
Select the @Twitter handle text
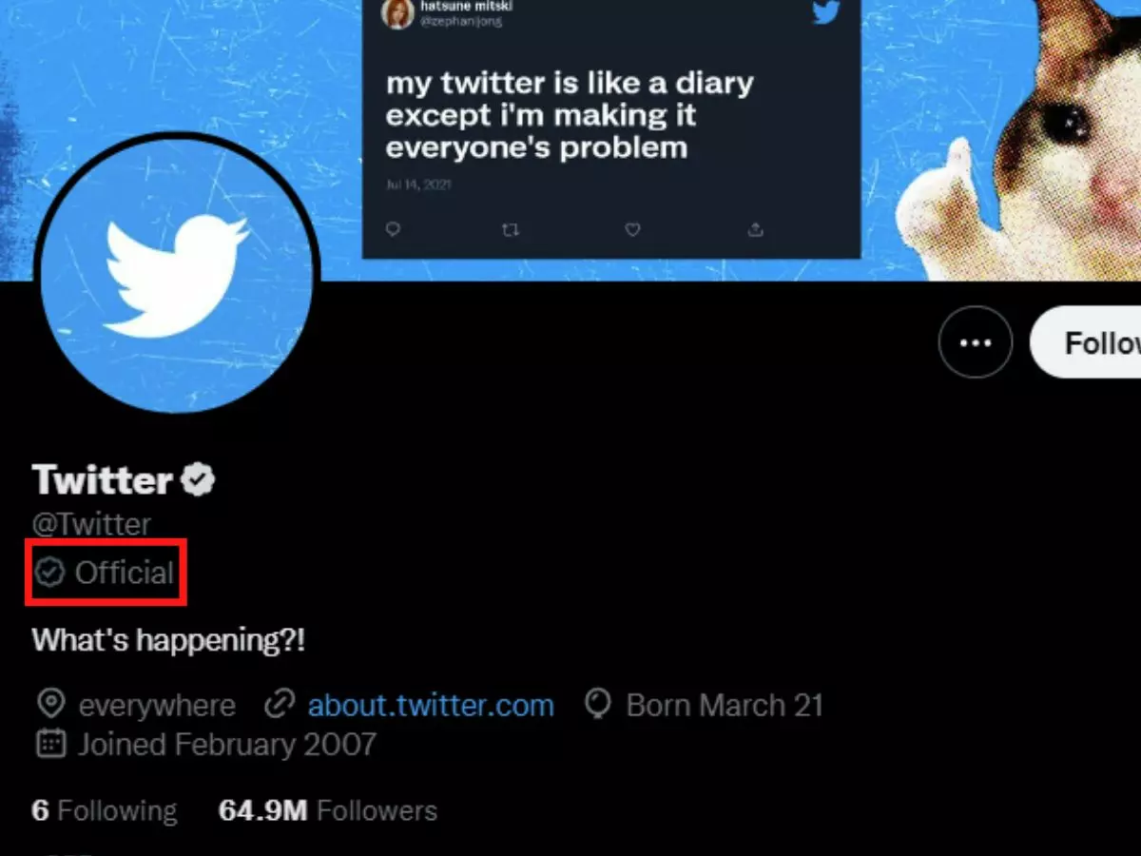(91, 523)
